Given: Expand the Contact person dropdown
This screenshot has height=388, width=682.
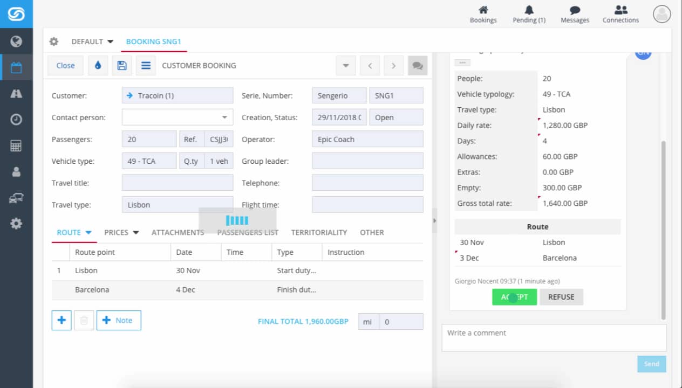Looking at the screenshot, I should click(224, 117).
